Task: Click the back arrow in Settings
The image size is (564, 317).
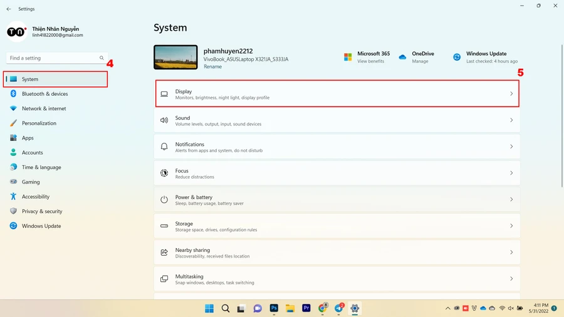Action: click(9, 9)
